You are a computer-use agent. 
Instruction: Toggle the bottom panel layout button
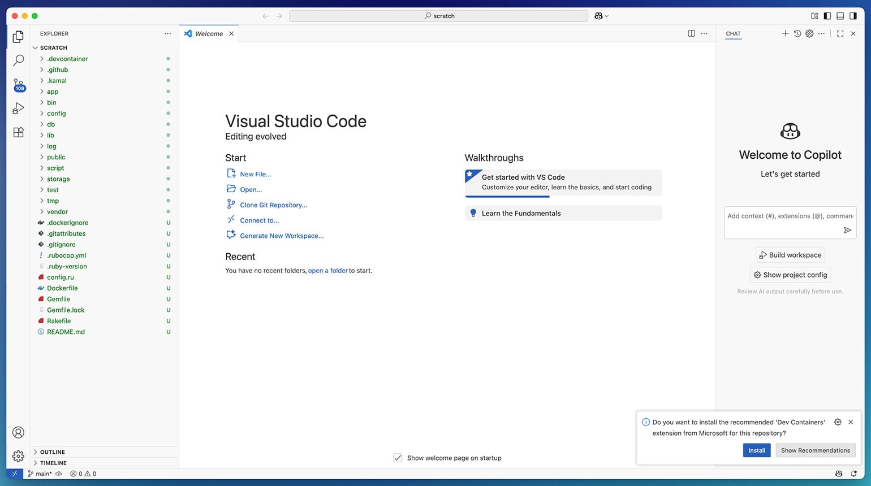840,16
